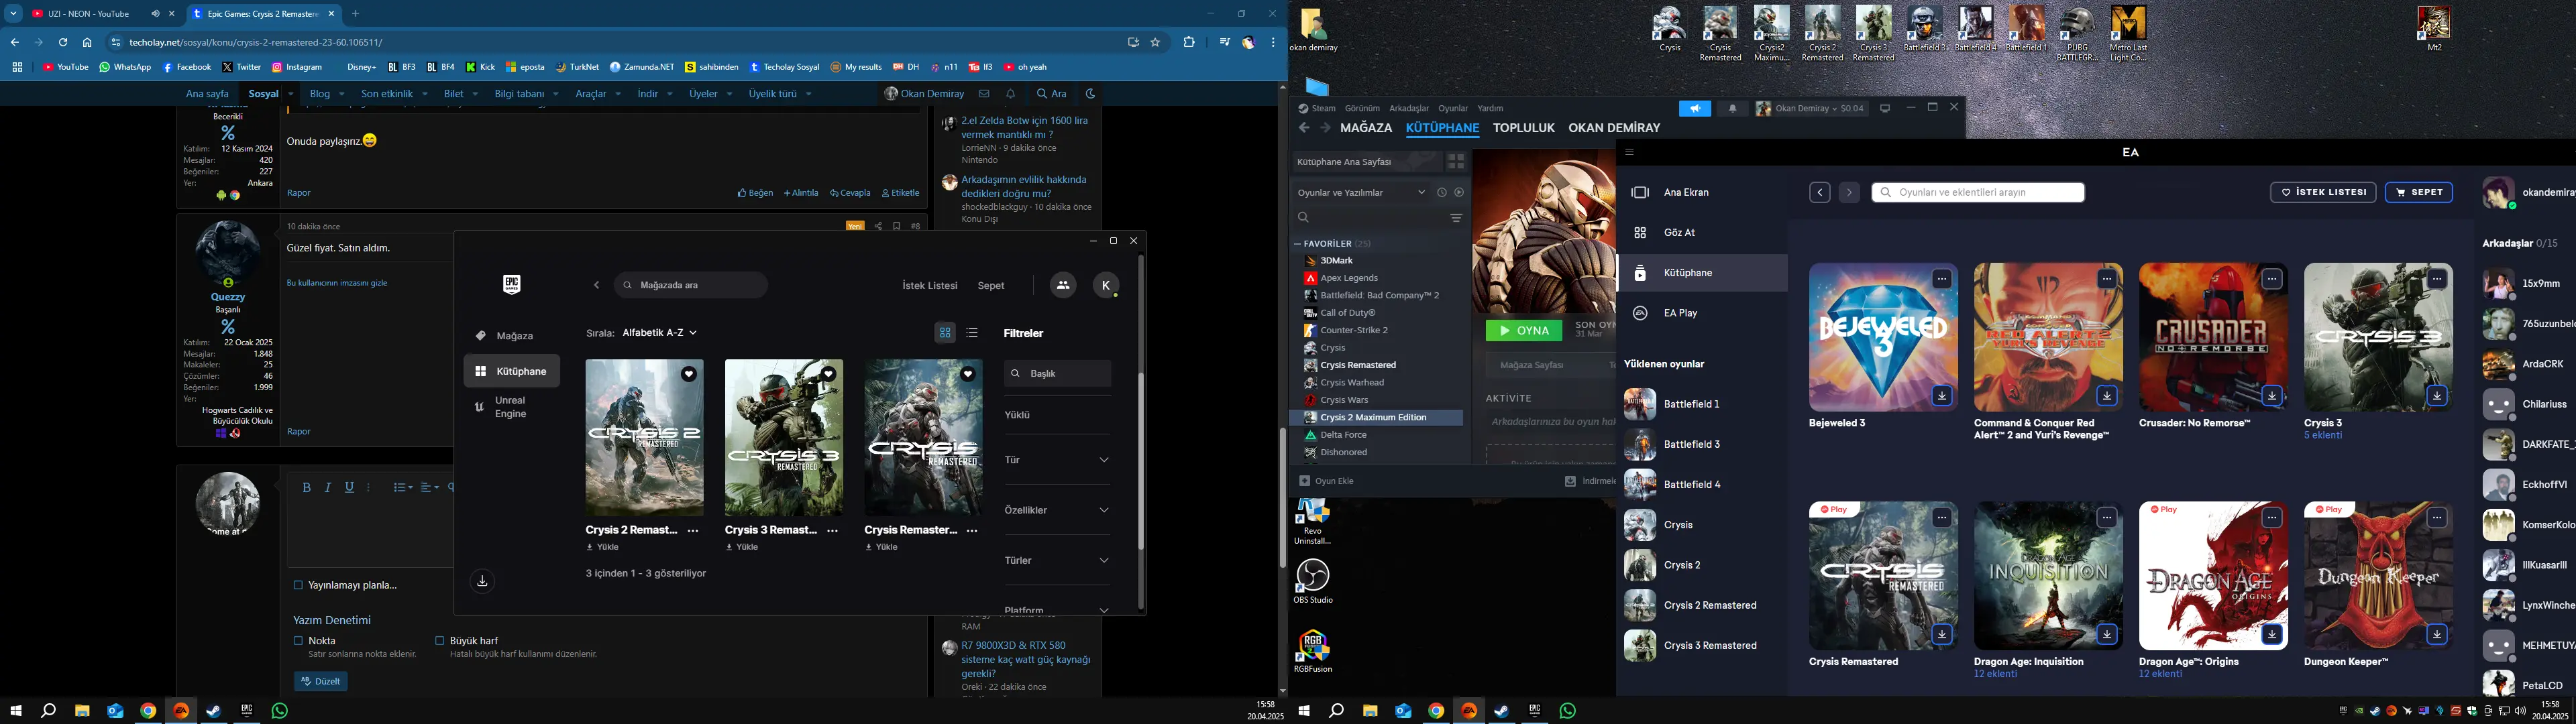Open options dots for Crysis 2 Remastered in Epic
The width and height of the screenshot is (2576, 724).
(x=693, y=531)
